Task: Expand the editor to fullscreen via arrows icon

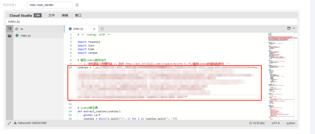Action: (x=9, y=123)
